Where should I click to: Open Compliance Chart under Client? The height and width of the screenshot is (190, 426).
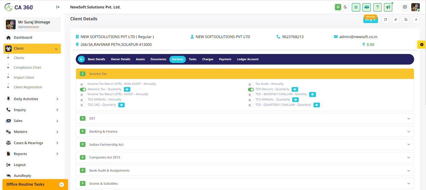(27, 68)
